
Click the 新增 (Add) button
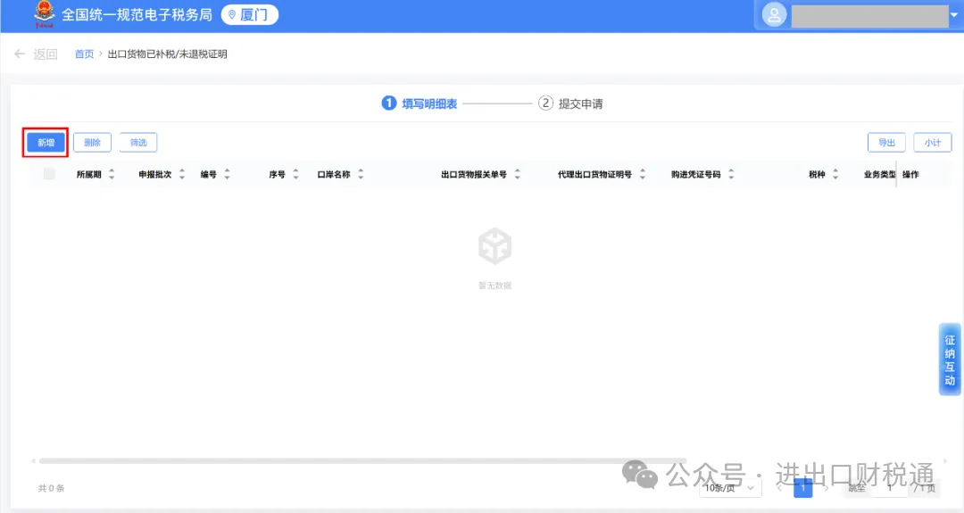[46, 143]
